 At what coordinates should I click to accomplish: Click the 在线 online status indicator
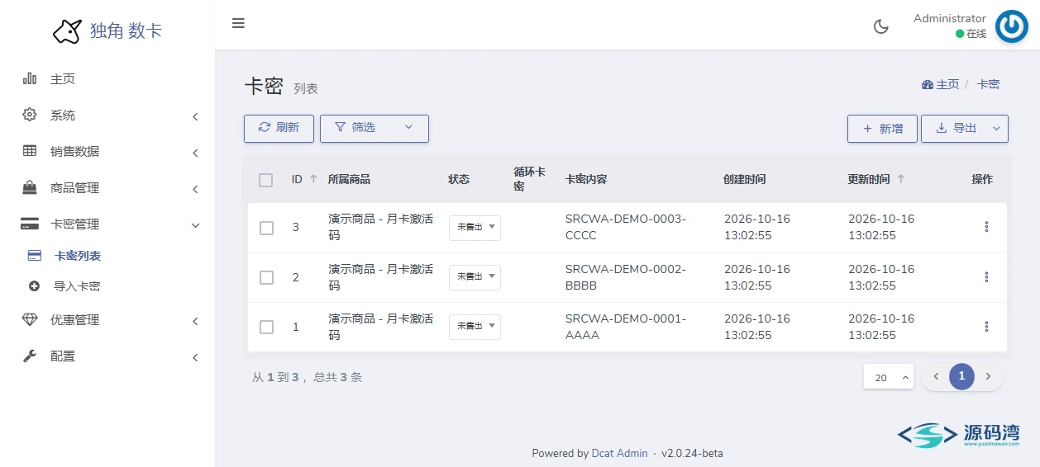(x=971, y=34)
